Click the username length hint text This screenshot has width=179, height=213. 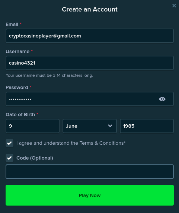tap(49, 75)
